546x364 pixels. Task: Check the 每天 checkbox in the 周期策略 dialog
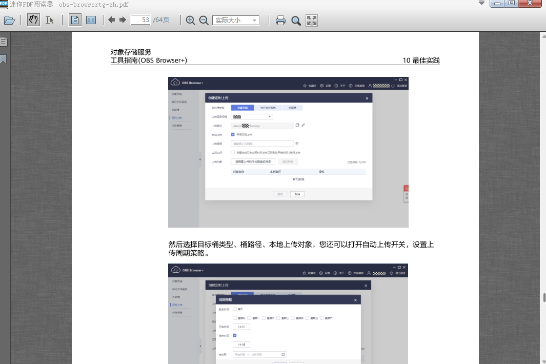(x=234, y=309)
